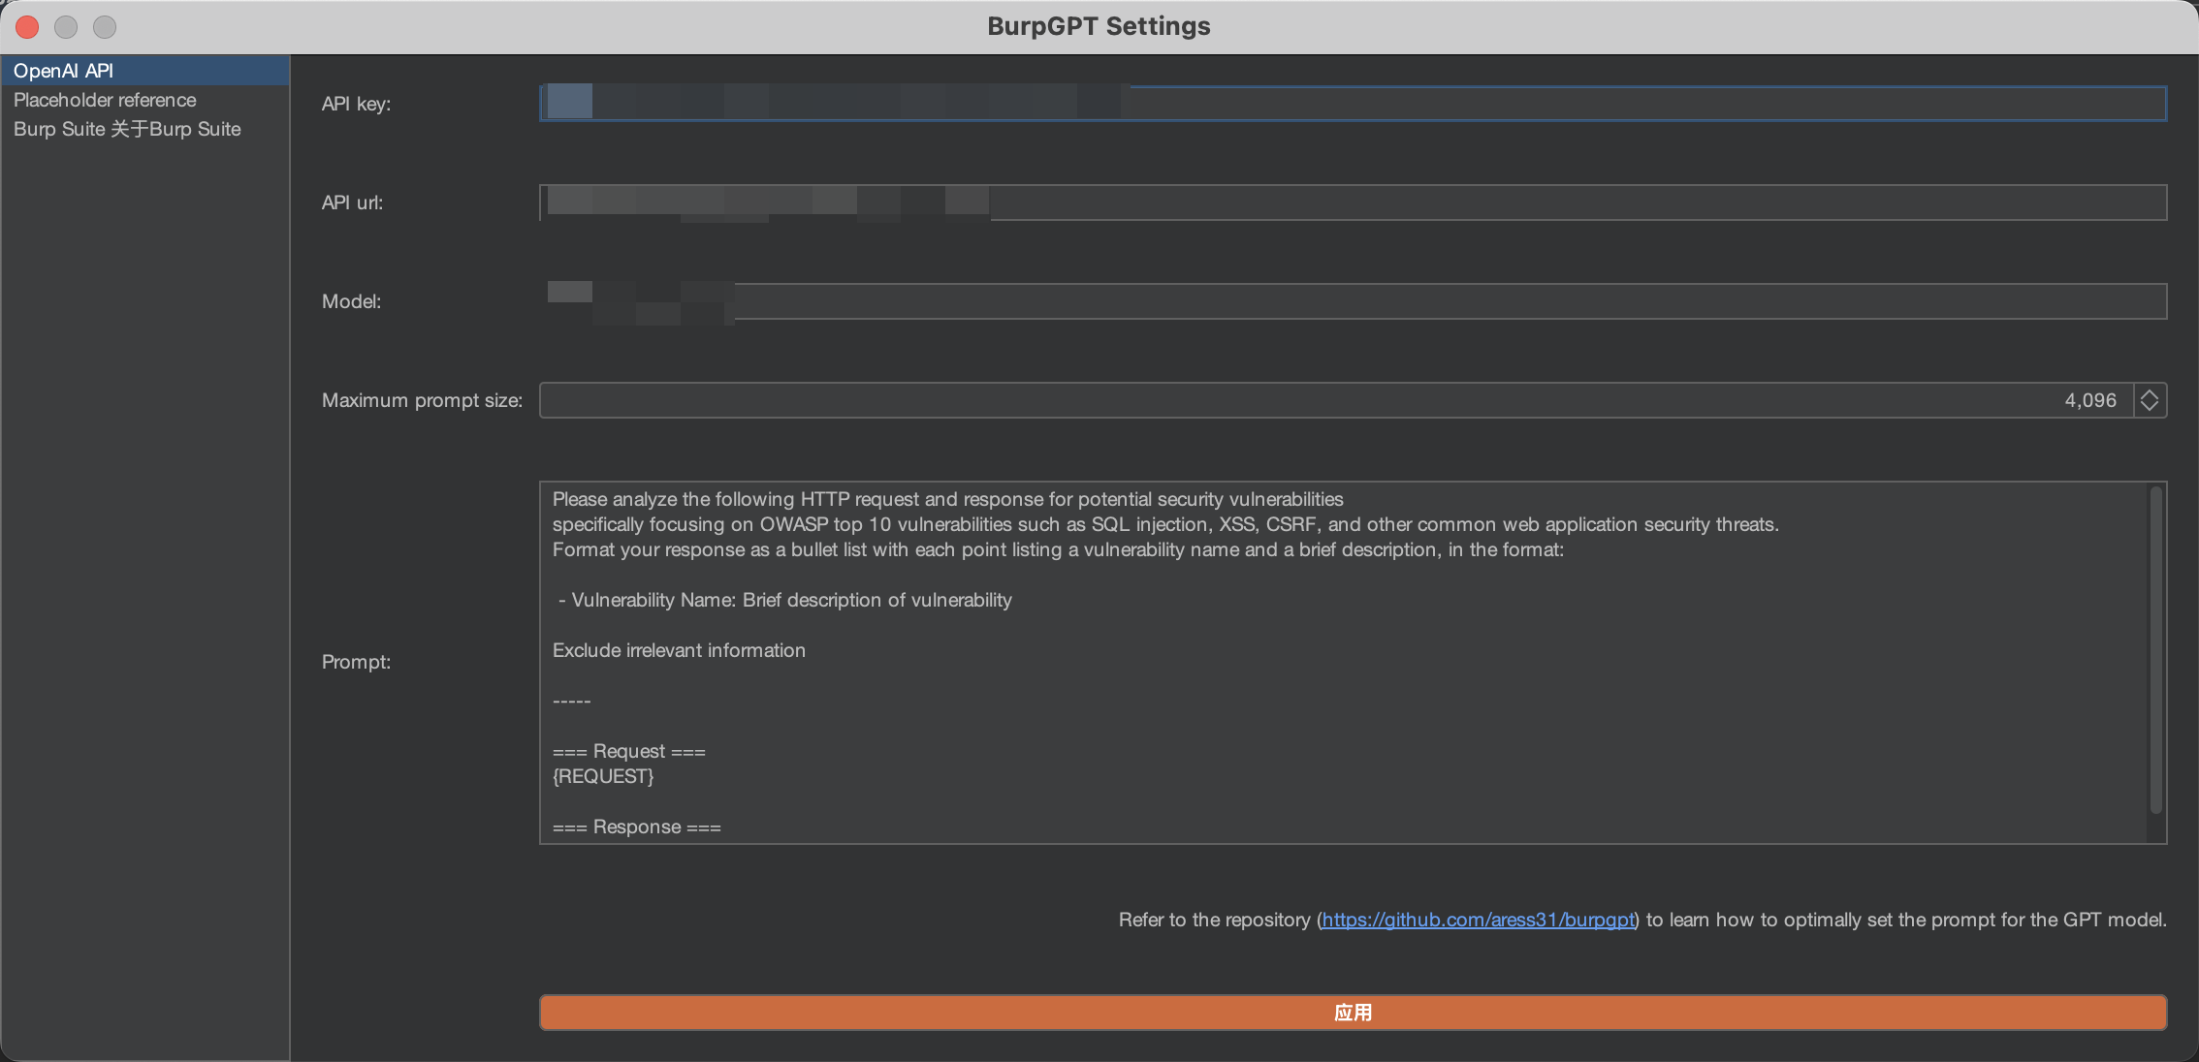The image size is (2199, 1062).
Task: Click into the API url field
Action: tap(1353, 203)
